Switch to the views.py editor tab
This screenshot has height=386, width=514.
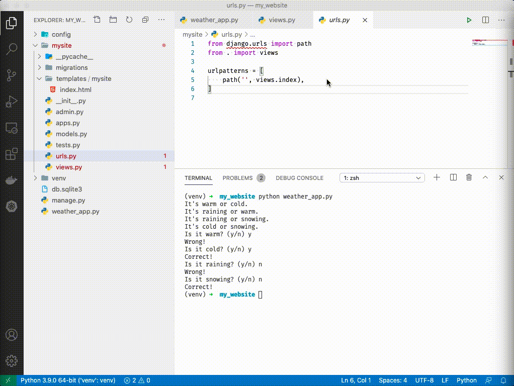pos(282,20)
